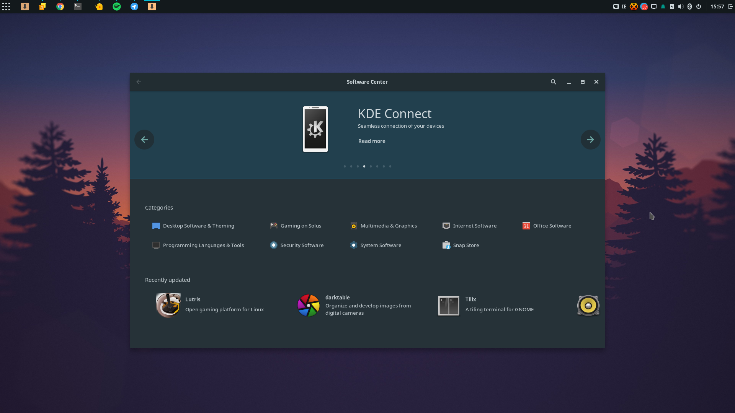Click the IE keyboard layout indicator
The image size is (735, 413).
click(624, 7)
